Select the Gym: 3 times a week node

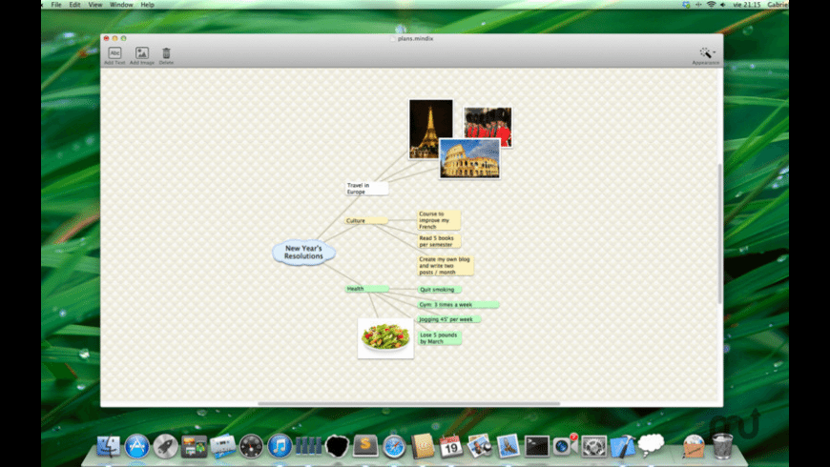pyautogui.click(x=458, y=305)
